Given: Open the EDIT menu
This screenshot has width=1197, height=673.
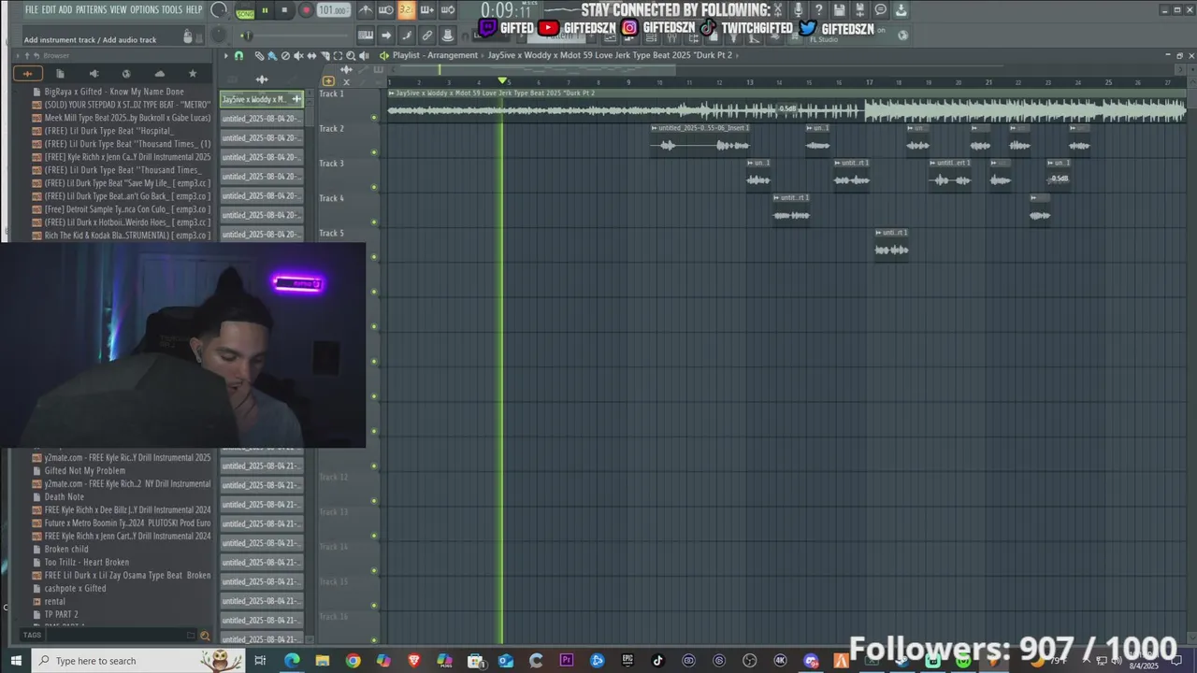Looking at the screenshot, I should click(49, 9).
